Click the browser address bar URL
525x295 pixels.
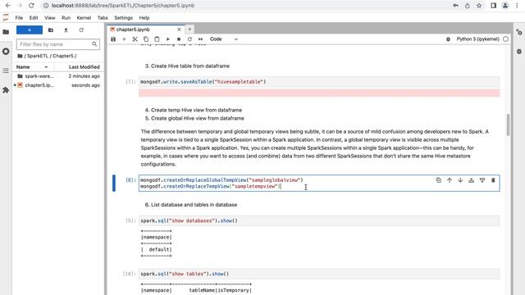click(x=123, y=6)
